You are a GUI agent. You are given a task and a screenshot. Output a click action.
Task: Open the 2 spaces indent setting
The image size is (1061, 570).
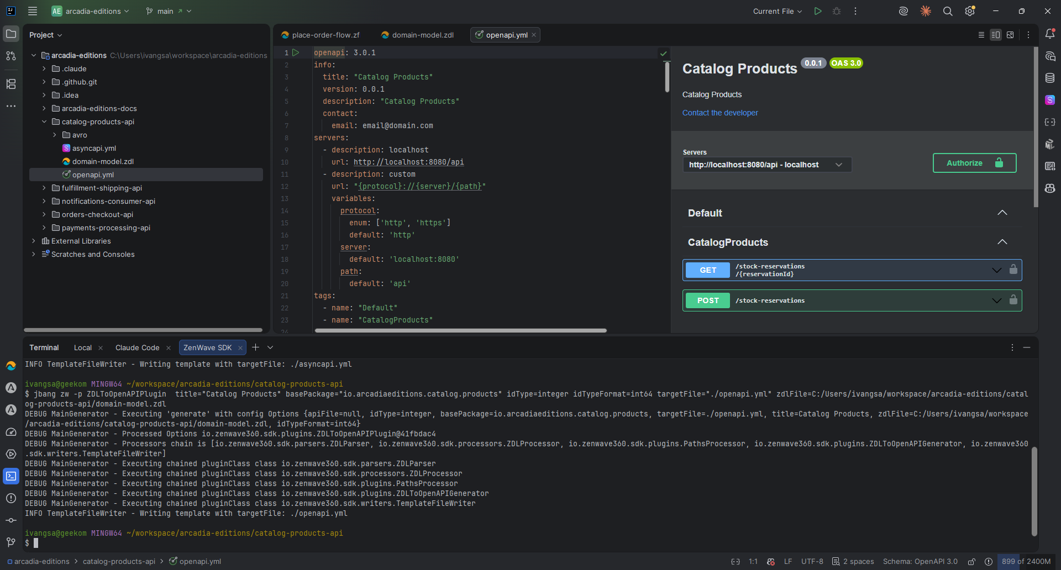(853, 562)
